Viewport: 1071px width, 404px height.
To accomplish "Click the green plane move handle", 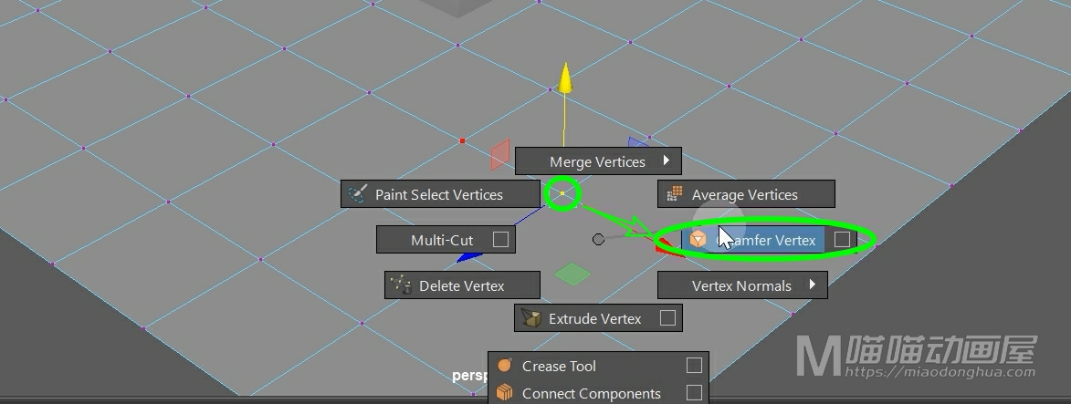I will [x=572, y=275].
